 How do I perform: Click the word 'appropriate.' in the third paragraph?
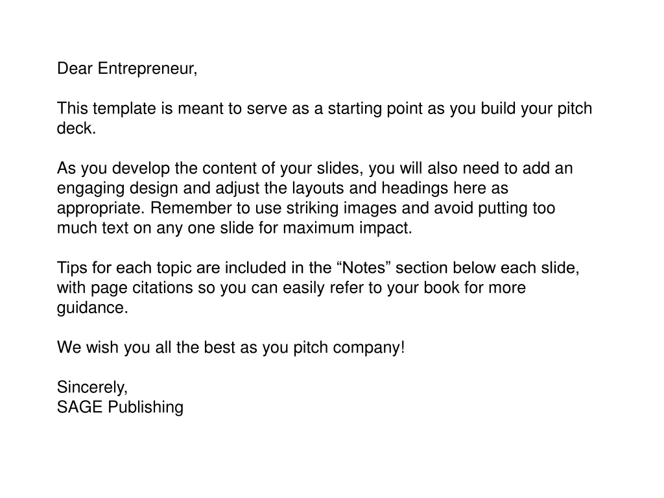[x=101, y=208]
